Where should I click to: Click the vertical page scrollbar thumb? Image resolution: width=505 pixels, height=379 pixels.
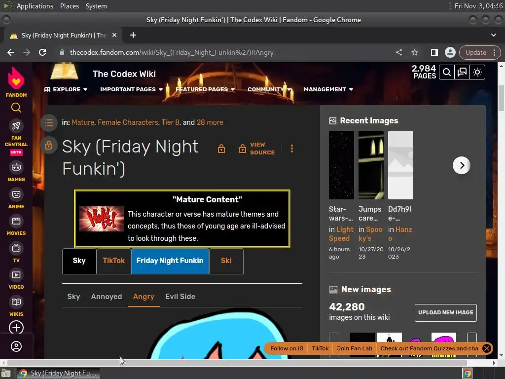point(501,98)
